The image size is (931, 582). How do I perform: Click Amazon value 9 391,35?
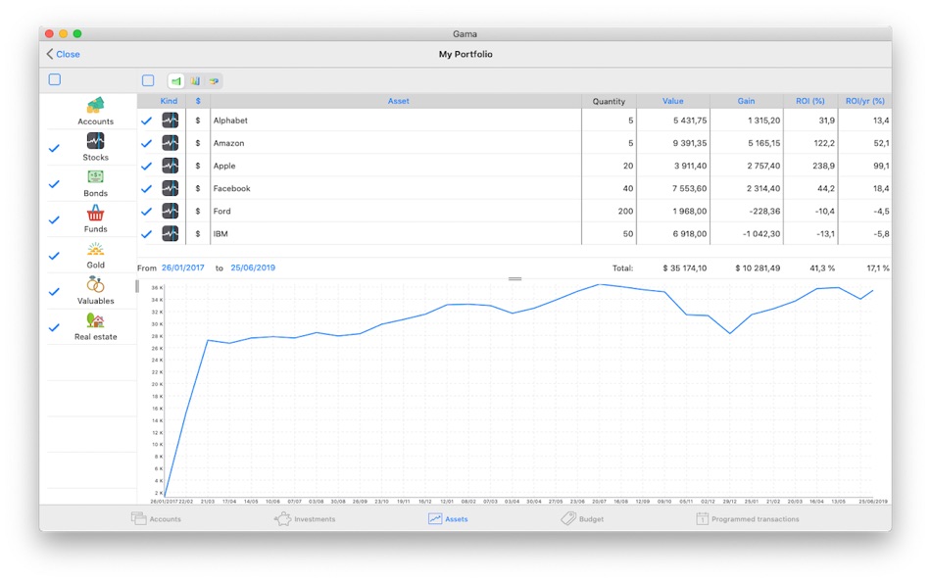pyautogui.click(x=690, y=143)
